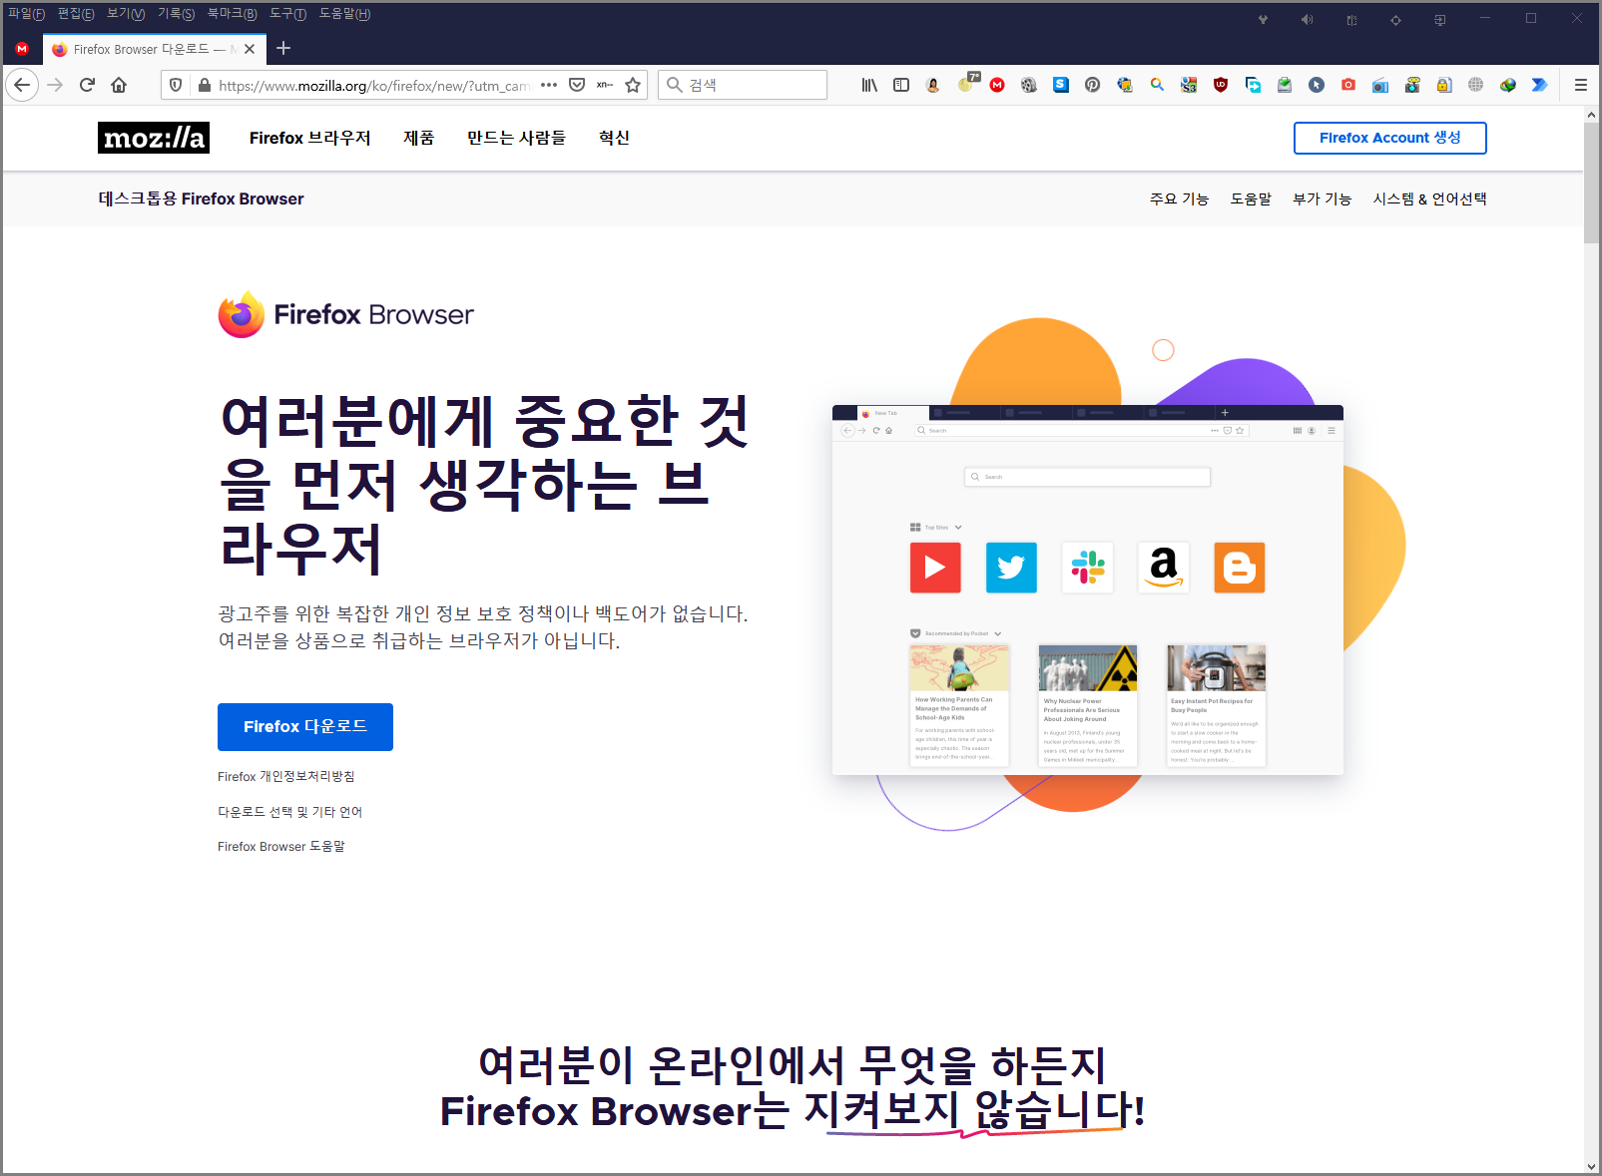Image resolution: width=1602 pixels, height=1176 pixels.
Task: Open the green download tray extension
Action: [1285, 85]
